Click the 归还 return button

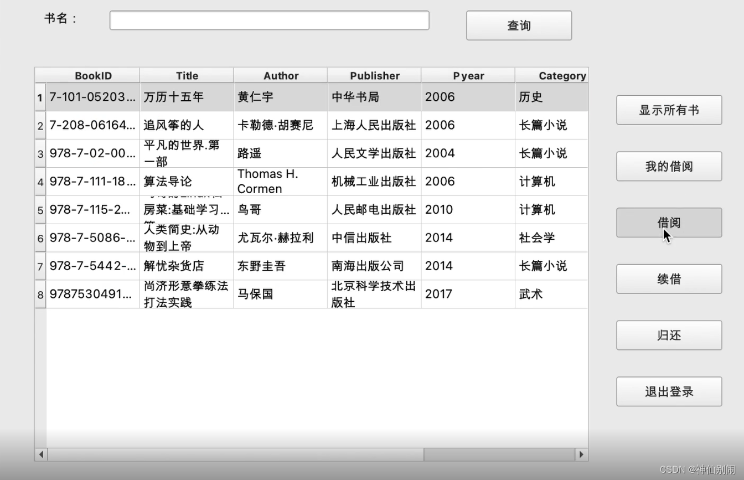point(669,336)
